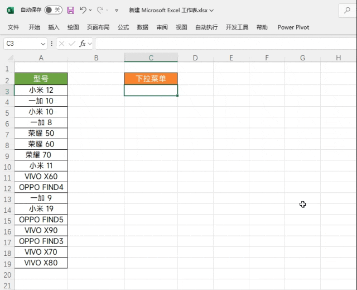357x290 pixels.
Task: Click cell containing 一加 9
Action: point(41,198)
